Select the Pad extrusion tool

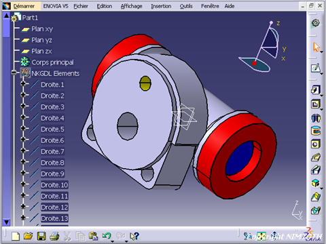tap(315, 90)
